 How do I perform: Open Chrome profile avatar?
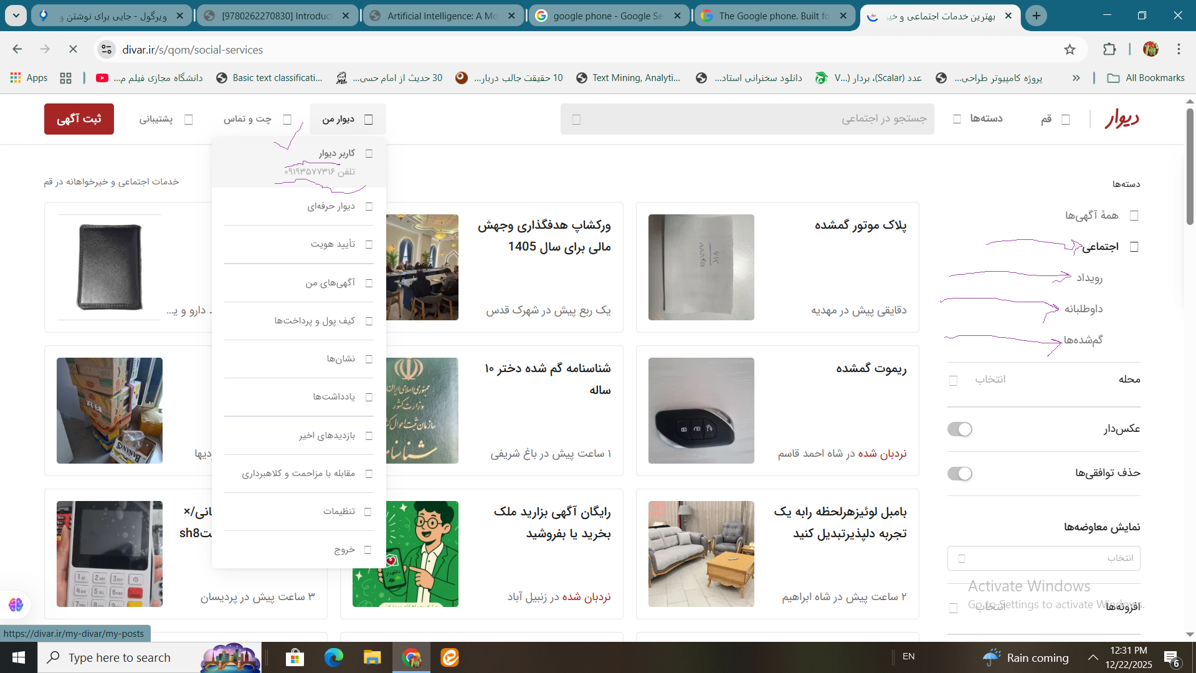click(1151, 50)
